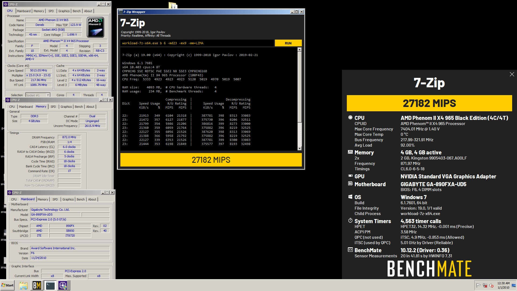517x291 pixels.
Task: Open Graphics tab in middle CPU-Z window
Action: click(66, 107)
